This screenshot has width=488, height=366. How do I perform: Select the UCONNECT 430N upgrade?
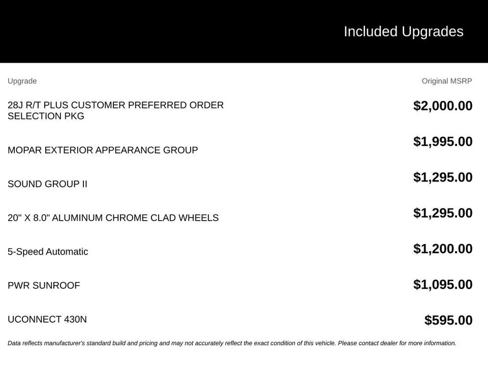tap(47, 319)
